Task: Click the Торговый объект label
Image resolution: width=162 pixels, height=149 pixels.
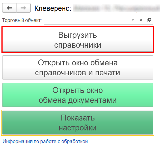Action: (x=22, y=20)
